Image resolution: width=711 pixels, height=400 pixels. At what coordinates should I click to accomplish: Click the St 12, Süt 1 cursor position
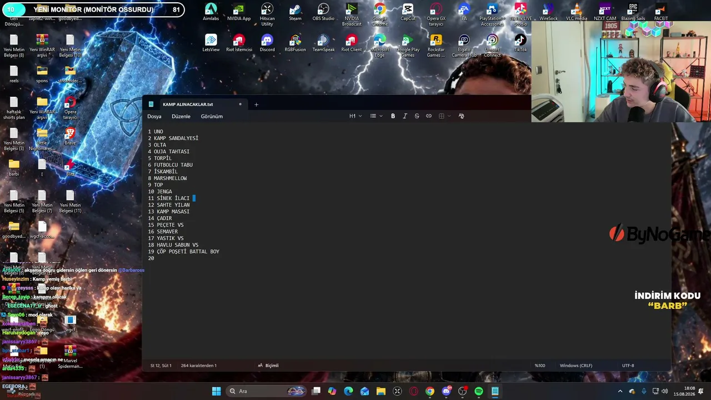click(161, 366)
